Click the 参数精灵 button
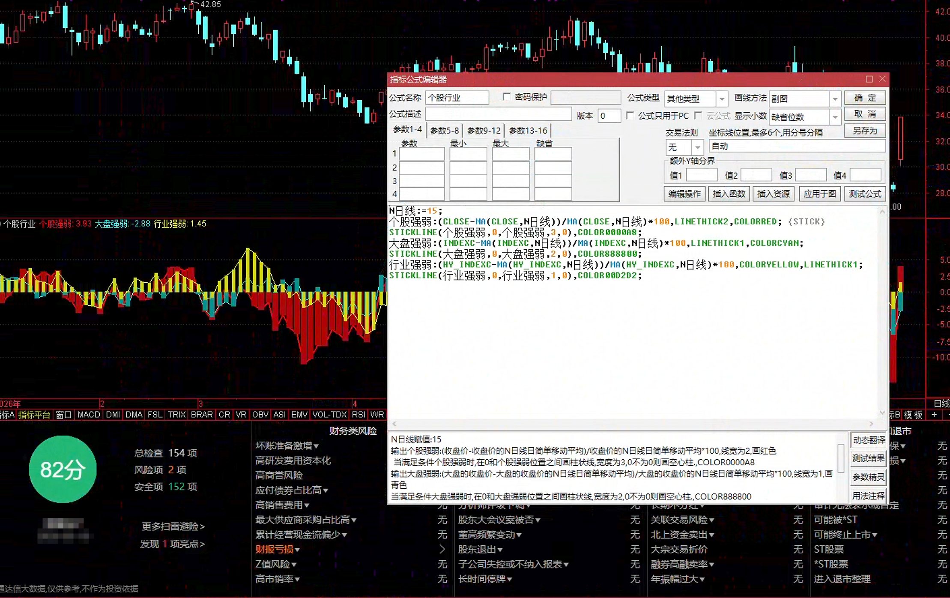The height and width of the screenshot is (598, 950). tap(869, 477)
